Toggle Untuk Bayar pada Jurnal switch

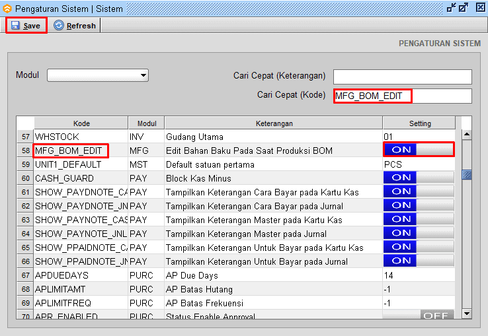tap(419, 261)
